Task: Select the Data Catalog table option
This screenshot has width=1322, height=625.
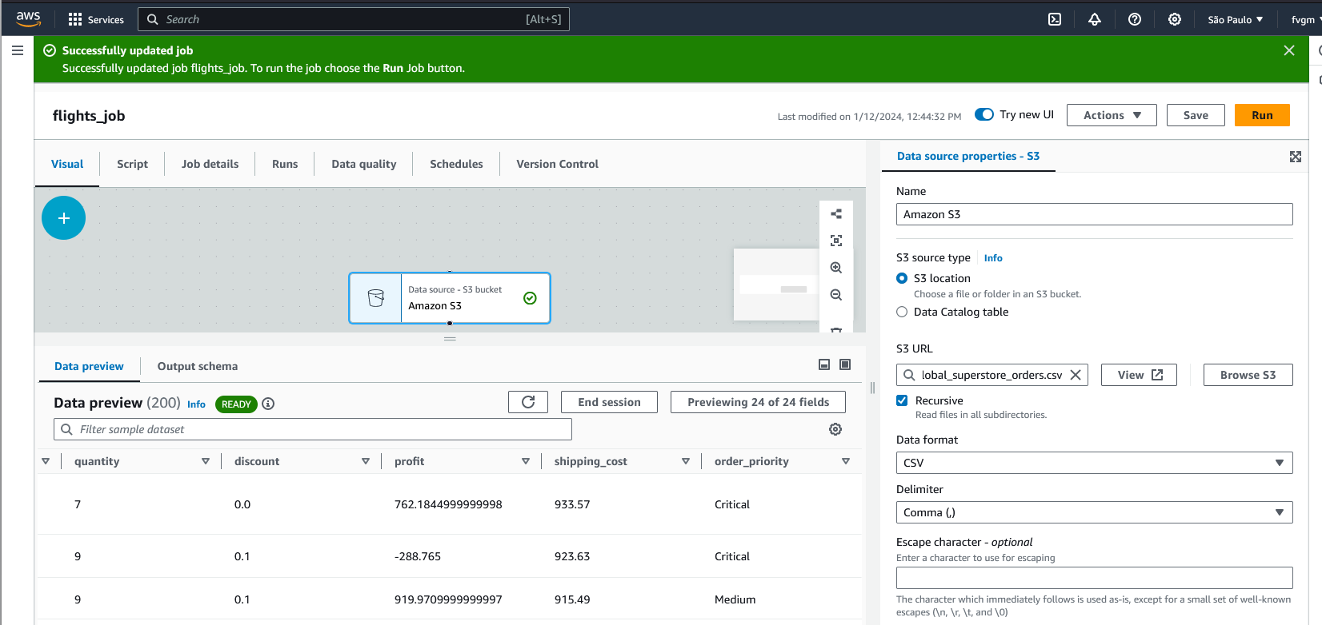Action: click(902, 312)
